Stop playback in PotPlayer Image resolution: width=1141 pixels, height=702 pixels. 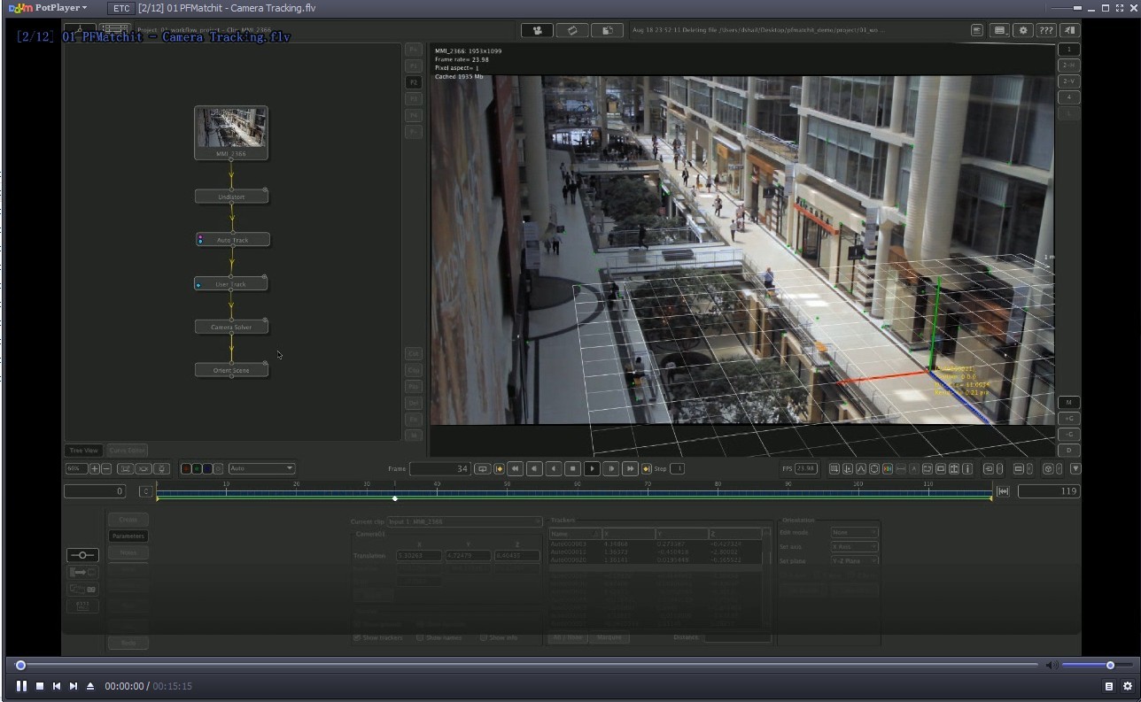pyautogui.click(x=39, y=686)
